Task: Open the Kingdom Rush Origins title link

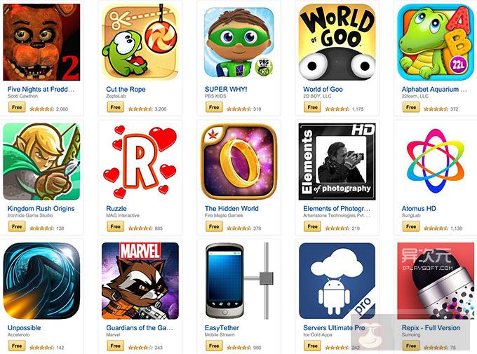Action: (x=41, y=209)
